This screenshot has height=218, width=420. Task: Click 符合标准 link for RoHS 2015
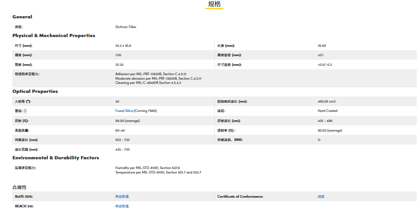click(x=122, y=197)
